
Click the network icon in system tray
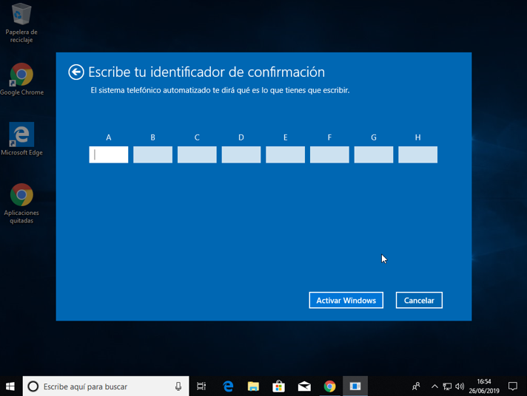click(x=447, y=386)
